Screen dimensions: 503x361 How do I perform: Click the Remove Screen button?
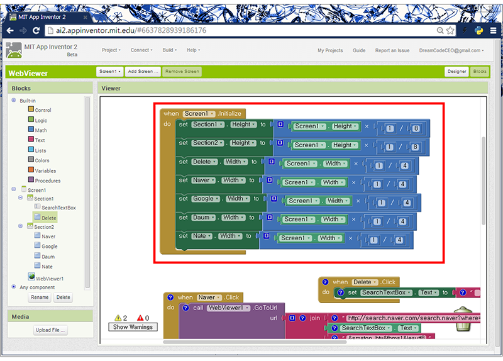coord(182,71)
